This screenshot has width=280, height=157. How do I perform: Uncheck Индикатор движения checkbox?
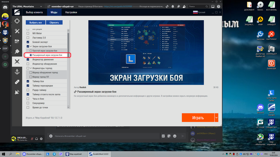(x=28, y=59)
